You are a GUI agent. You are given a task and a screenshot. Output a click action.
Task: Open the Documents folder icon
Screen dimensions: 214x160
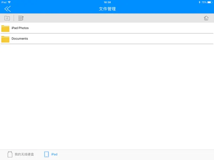click(x=5, y=39)
